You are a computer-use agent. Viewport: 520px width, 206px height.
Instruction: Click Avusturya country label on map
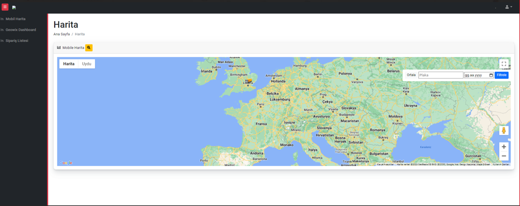pyautogui.click(x=322, y=117)
